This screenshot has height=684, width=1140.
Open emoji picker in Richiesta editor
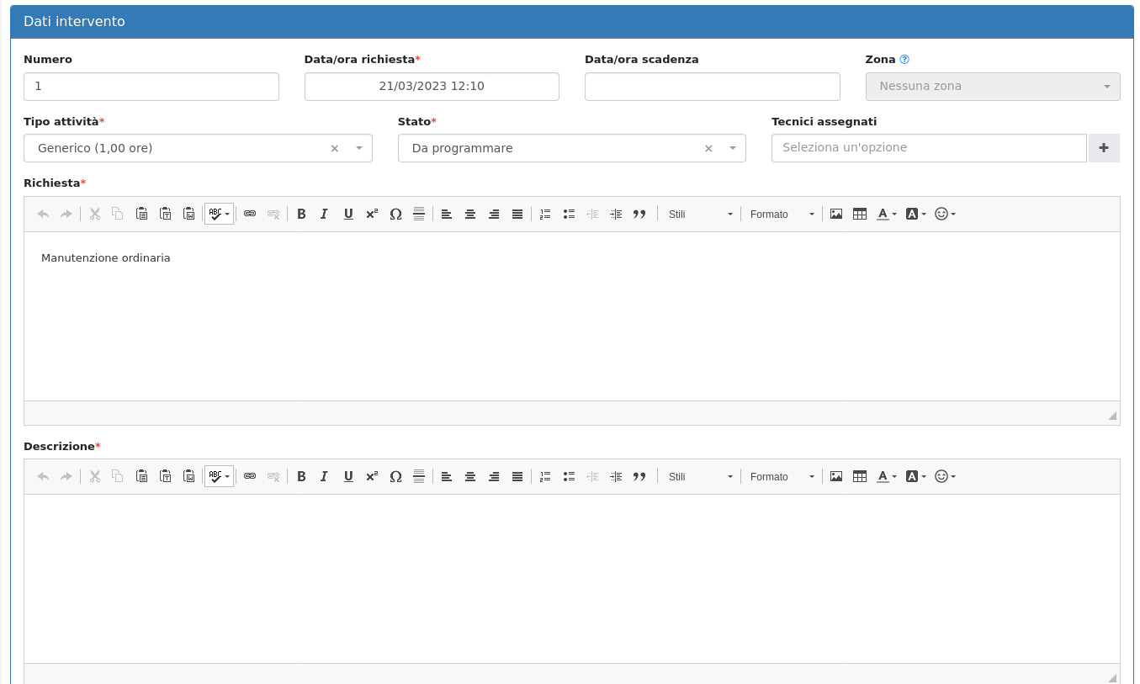(945, 215)
